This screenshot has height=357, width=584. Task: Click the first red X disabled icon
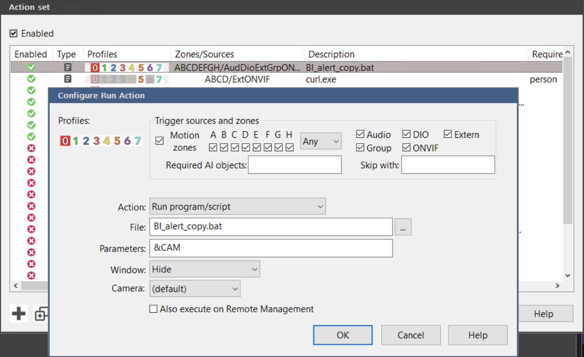point(31,148)
